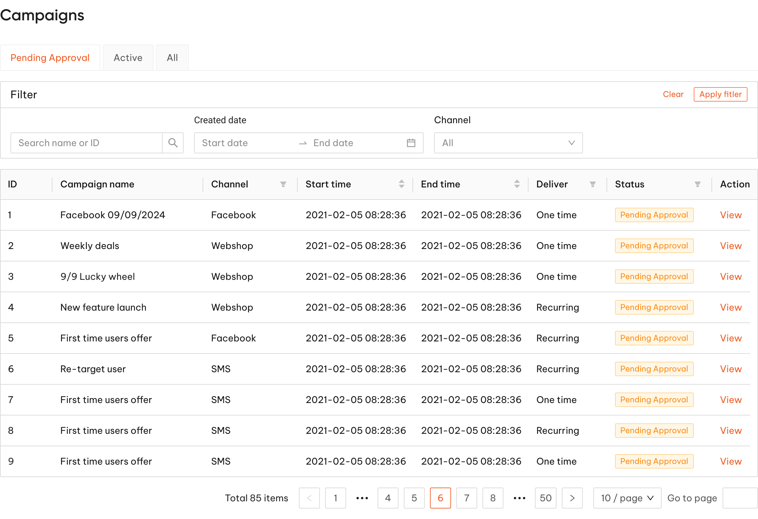The width and height of the screenshot is (758, 519).
Task: Select current page 6
Action: pos(440,498)
